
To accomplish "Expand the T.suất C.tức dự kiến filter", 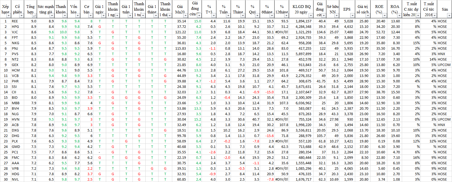I will coord(418,16).
